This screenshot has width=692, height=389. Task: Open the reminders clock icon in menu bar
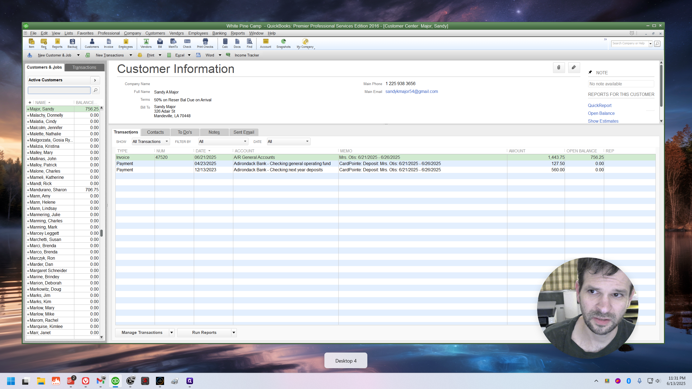pyautogui.click(x=632, y=33)
